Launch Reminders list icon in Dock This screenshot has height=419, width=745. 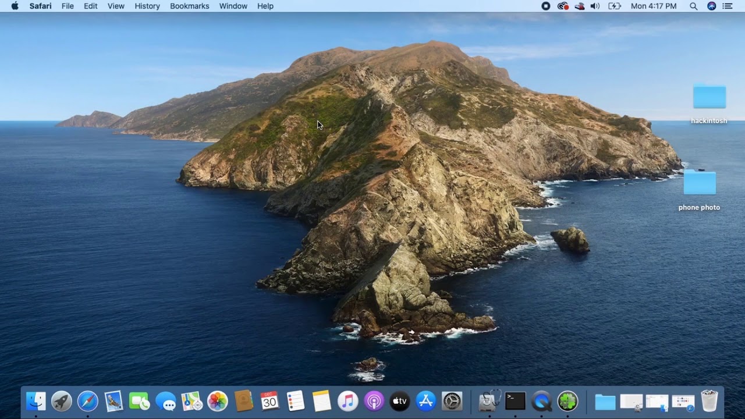pyautogui.click(x=296, y=401)
